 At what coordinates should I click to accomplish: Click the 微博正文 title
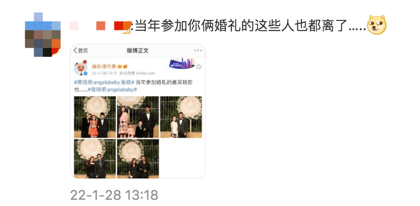point(137,51)
